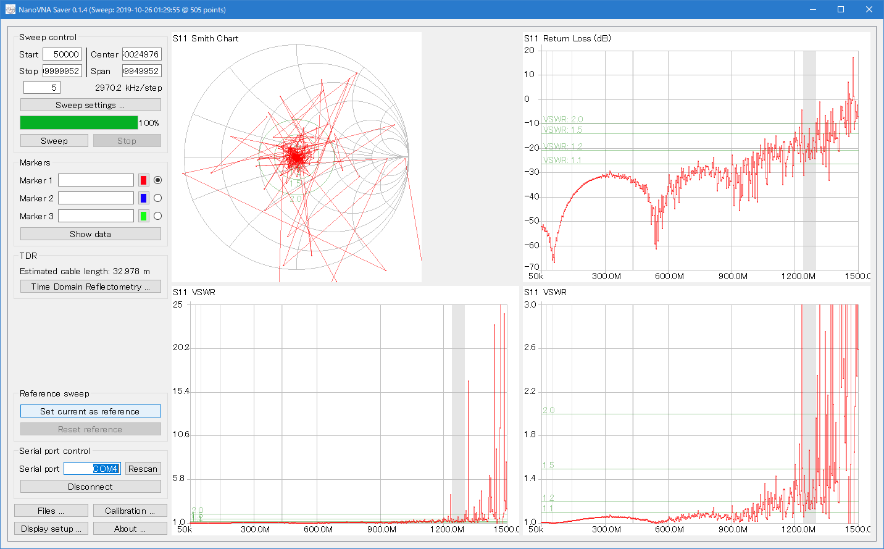Open Time Domain Reflectometry window
This screenshot has height=549, width=884.
pyautogui.click(x=91, y=287)
